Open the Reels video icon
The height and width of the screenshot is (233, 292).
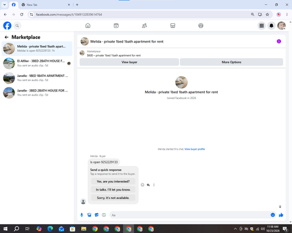point(116,26)
